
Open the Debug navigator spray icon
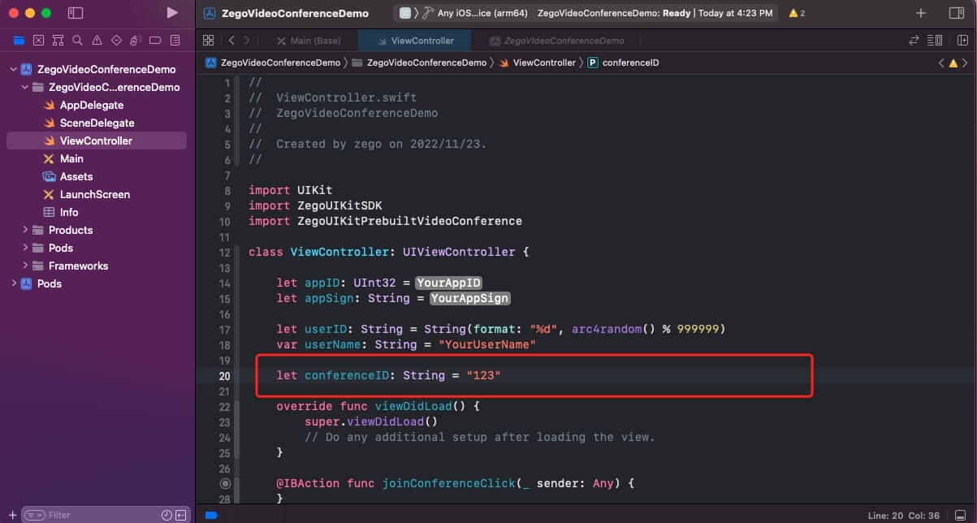coord(136,40)
